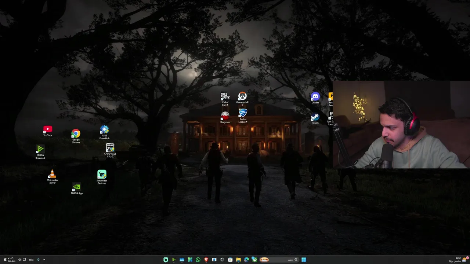Open the microphone tray icon
This screenshot has width=470, height=264.
click(38, 260)
